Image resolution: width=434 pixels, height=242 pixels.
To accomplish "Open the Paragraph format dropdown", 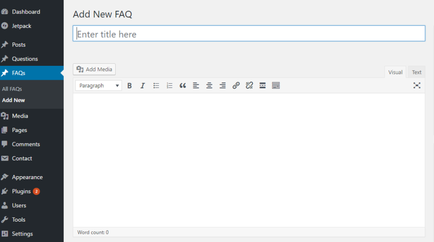I will click(99, 86).
